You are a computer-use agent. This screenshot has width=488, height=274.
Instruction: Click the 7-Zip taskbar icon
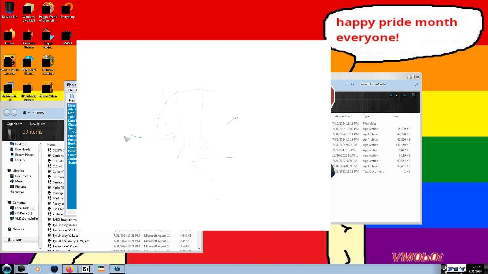86,269
